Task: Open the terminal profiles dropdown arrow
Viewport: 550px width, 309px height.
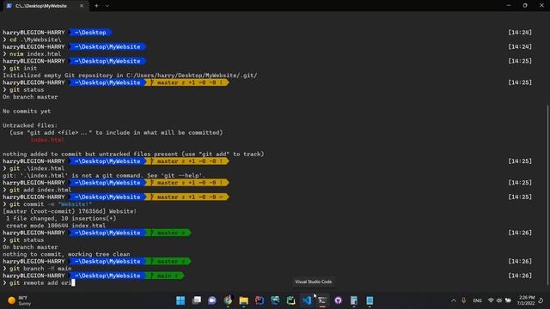Action: [107, 6]
